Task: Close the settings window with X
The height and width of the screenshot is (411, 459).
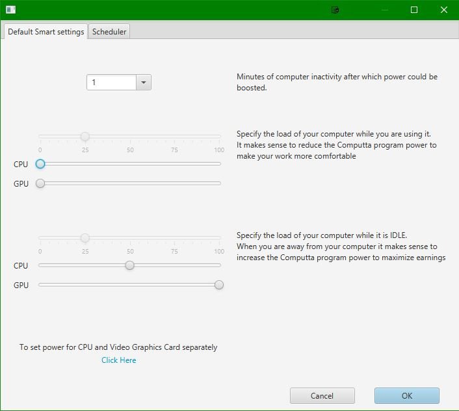Action: click(444, 10)
